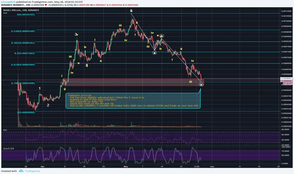Click the TradingView cloud logo icon
This screenshot has width=294, height=174.
(x=21, y=171)
